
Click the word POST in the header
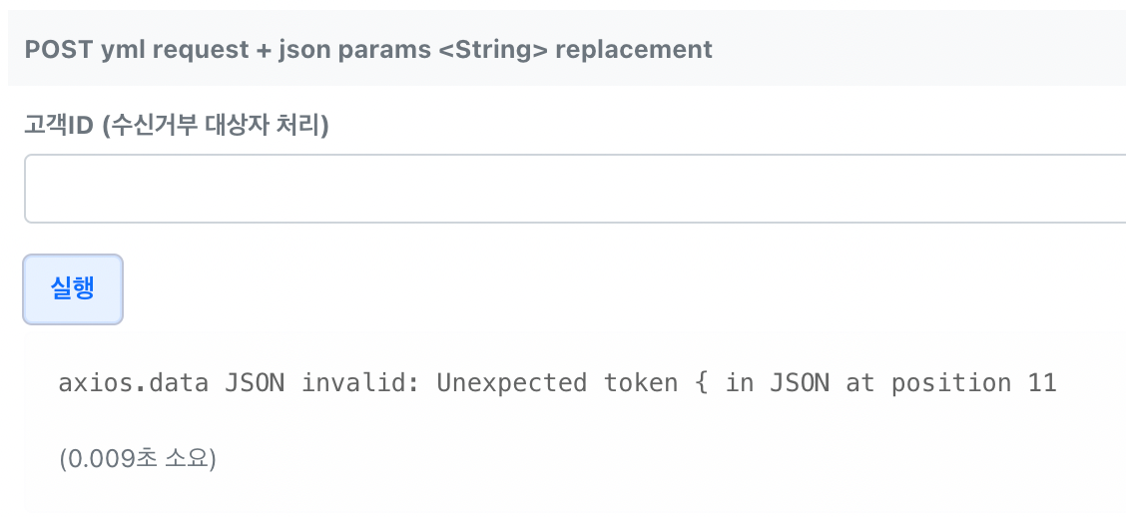click(x=59, y=49)
